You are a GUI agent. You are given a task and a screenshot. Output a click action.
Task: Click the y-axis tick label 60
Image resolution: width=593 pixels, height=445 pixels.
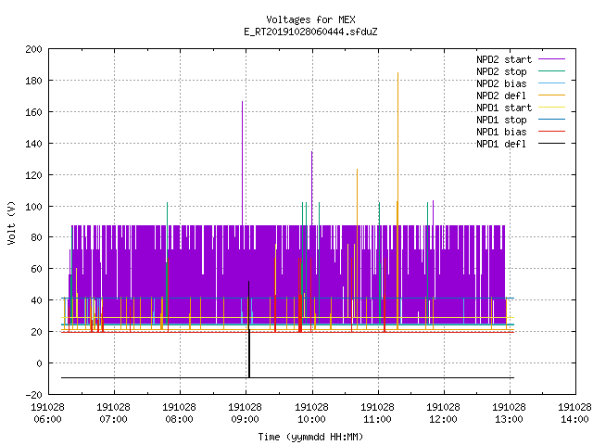tap(36, 269)
